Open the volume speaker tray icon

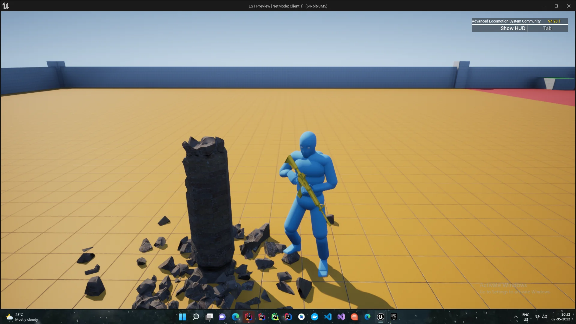pyautogui.click(x=544, y=317)
